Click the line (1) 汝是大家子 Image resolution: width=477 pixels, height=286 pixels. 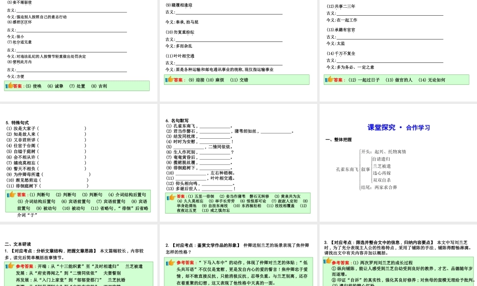click(46, 129)
